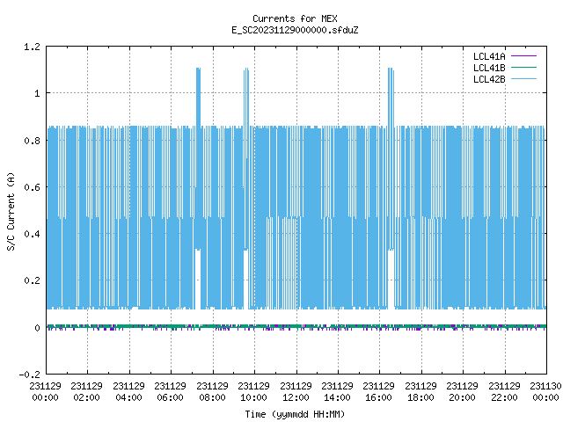Screen dimensions: 563x422
Task: Click the LCL41B legend label
Action: point(489,68)
